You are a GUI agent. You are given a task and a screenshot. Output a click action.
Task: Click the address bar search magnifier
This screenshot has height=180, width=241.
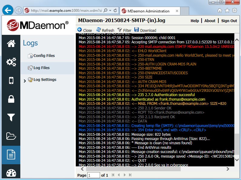[x=105, y=10]
